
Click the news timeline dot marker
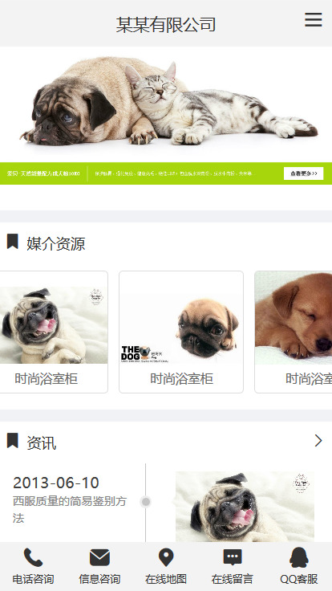[x=146, y=502]
